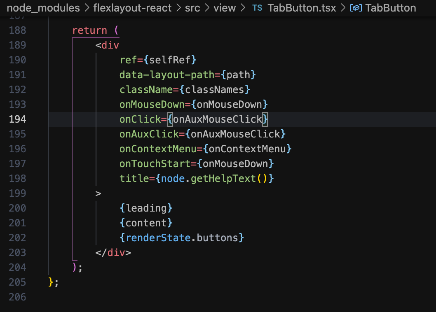Open the node_modules breadcrumb dropdown
Viewport: 436px width, 312px height.
[43, 8]
